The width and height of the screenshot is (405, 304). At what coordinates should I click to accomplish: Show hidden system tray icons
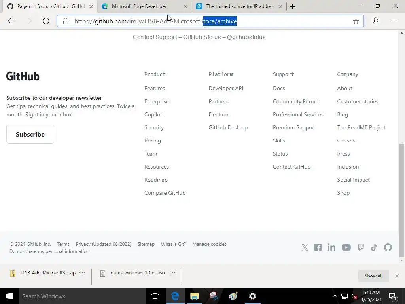pos(335,296)
